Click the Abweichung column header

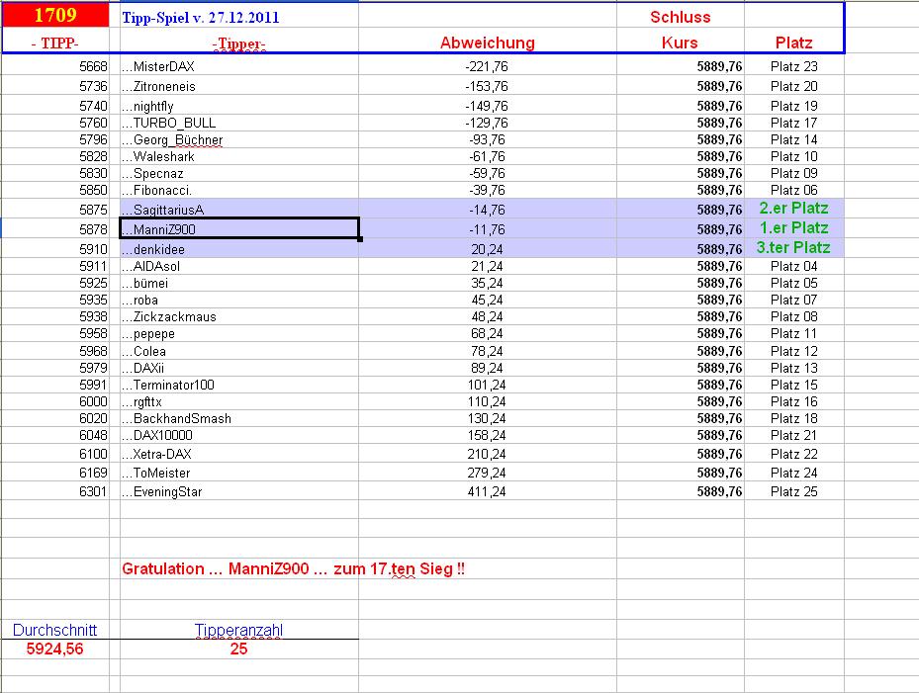[x=487, y=43]
